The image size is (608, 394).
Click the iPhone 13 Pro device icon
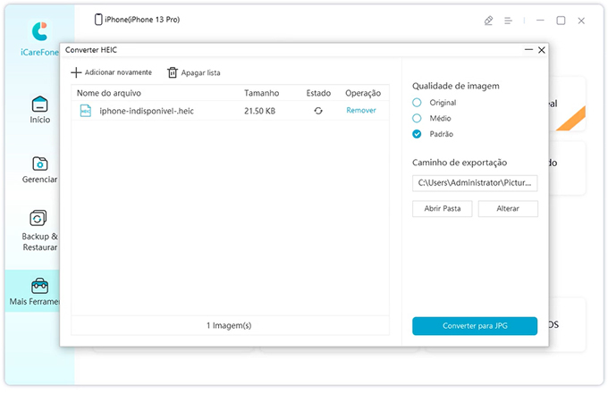pos(98,20)
